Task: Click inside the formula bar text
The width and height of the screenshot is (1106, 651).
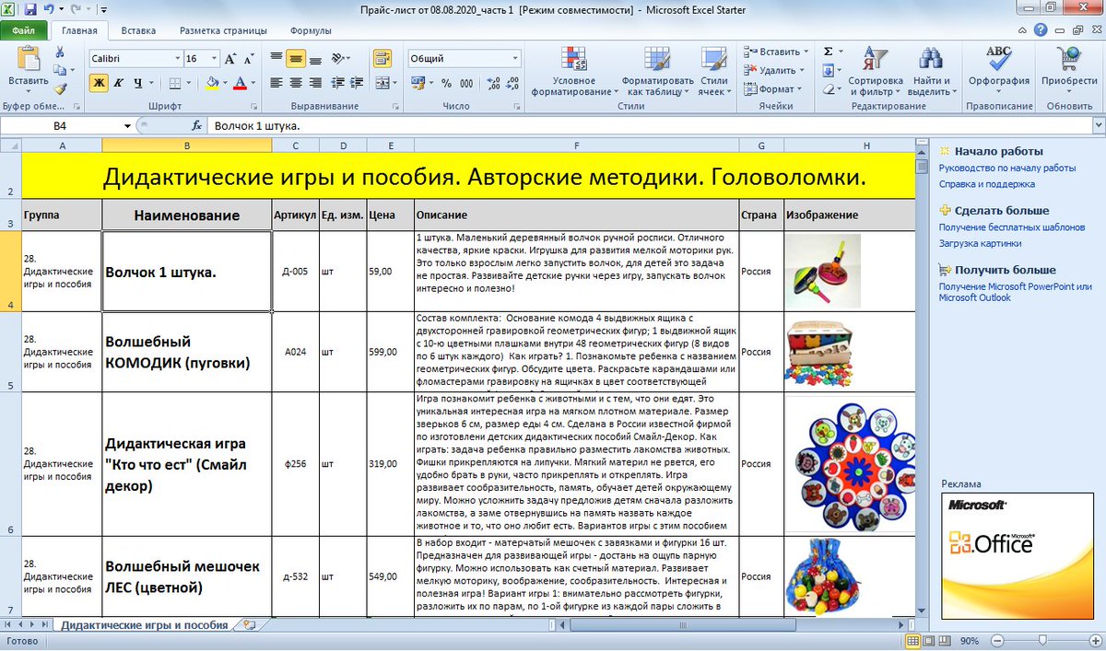Action: click(650, 125)
